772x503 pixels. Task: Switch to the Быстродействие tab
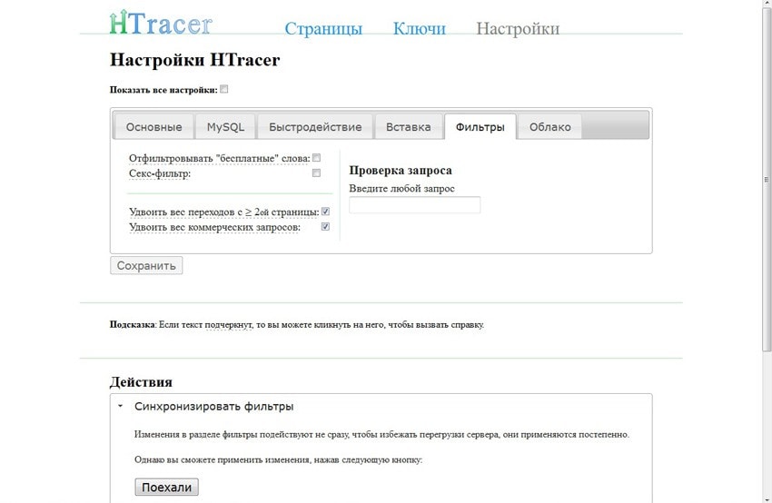coord(315,127)
